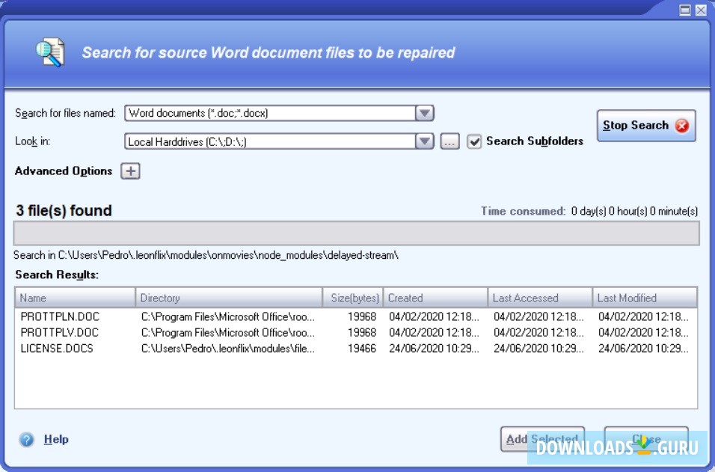
Task: Click the 3 file(s) found label
Action: 64,210
